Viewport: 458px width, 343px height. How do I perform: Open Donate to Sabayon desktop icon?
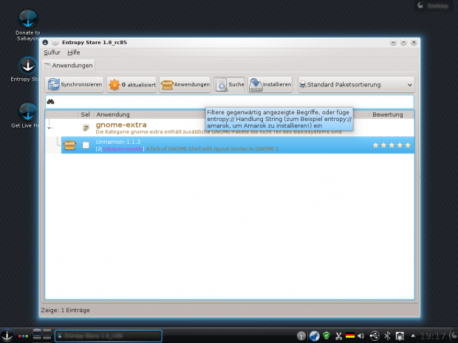27,24
